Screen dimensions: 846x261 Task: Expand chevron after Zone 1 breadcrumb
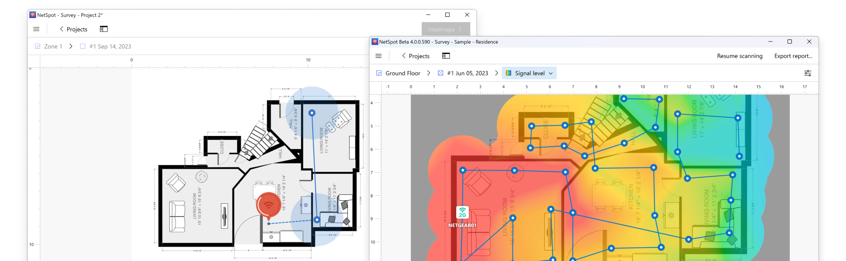click(71, 46)
